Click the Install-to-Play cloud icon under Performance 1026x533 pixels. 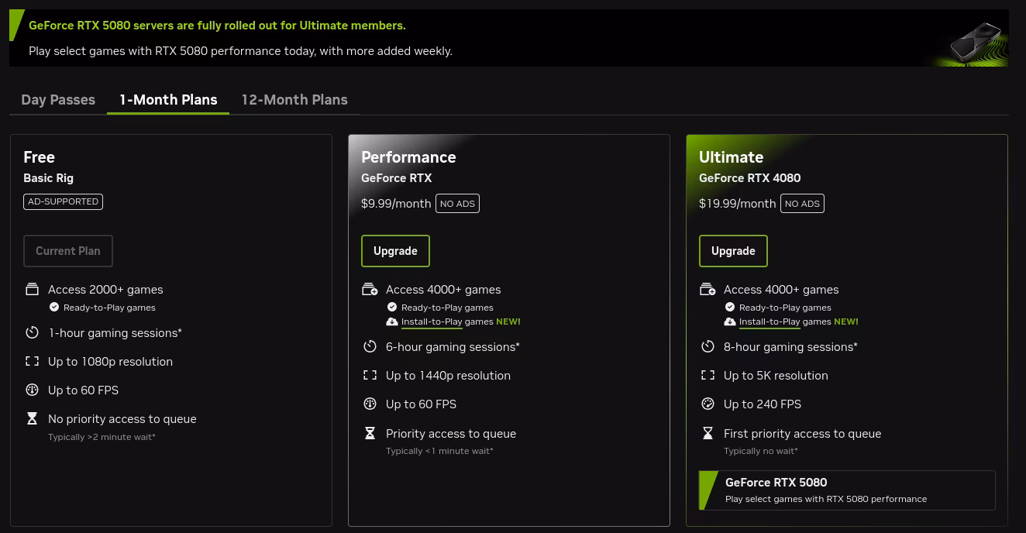point(392,321)
